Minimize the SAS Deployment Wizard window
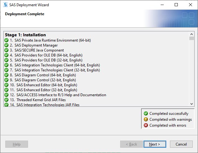This screenshot has height=153, width=198. 162,5
